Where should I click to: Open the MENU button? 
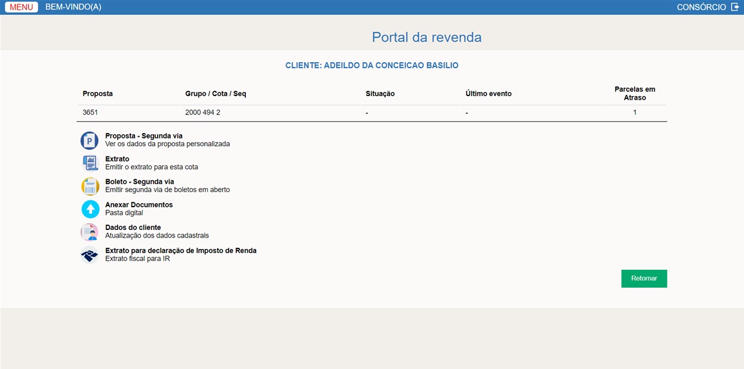tap(21, 7)
